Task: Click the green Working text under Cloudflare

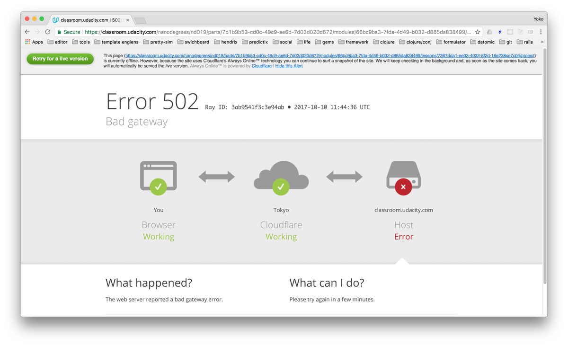Action: [x=281, y=237]
